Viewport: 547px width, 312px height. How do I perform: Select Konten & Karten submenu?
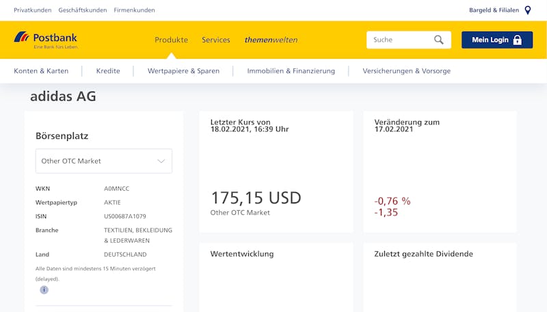pos(41,71)
